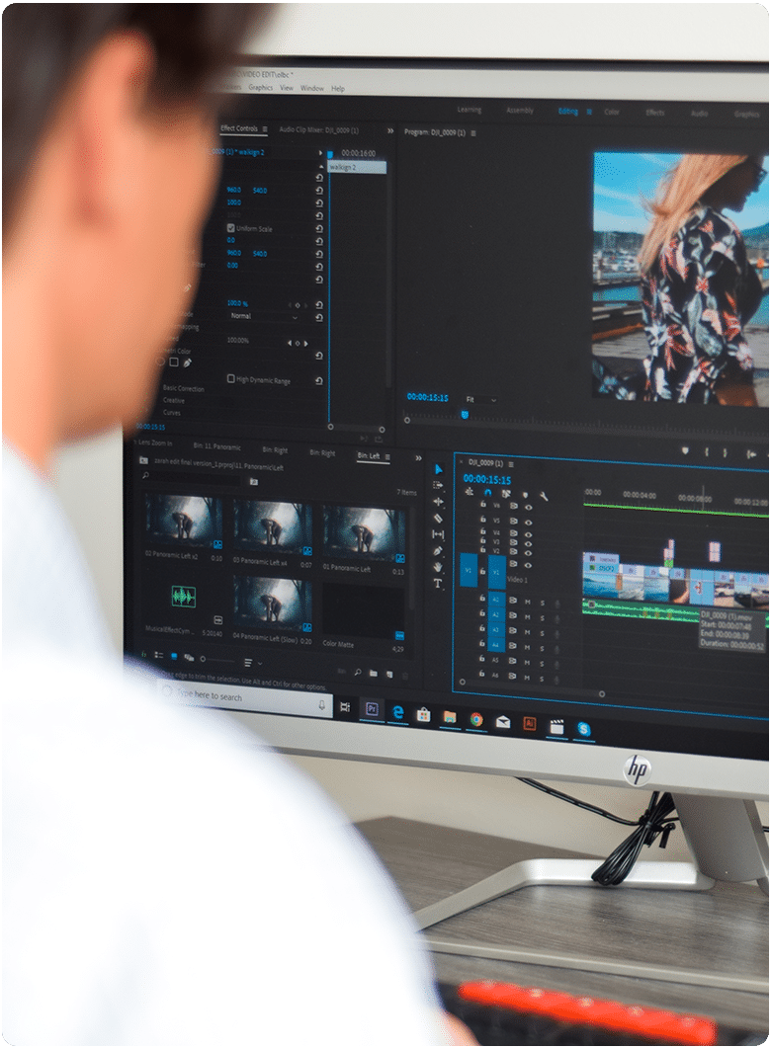Click the timeline timecode 00:00:15:15

tap(486, 479)
